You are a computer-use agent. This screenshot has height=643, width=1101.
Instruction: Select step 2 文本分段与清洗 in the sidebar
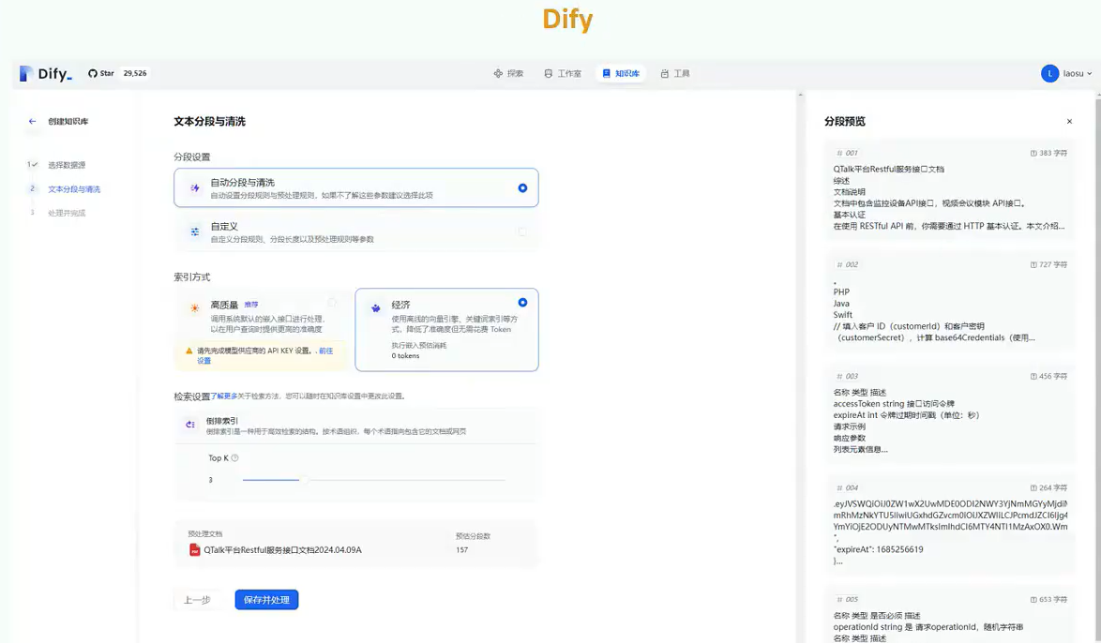tap(74, 188)
